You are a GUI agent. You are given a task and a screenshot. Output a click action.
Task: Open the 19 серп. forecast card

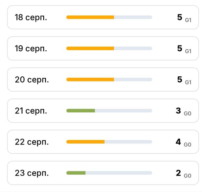[x=103, y=48]
